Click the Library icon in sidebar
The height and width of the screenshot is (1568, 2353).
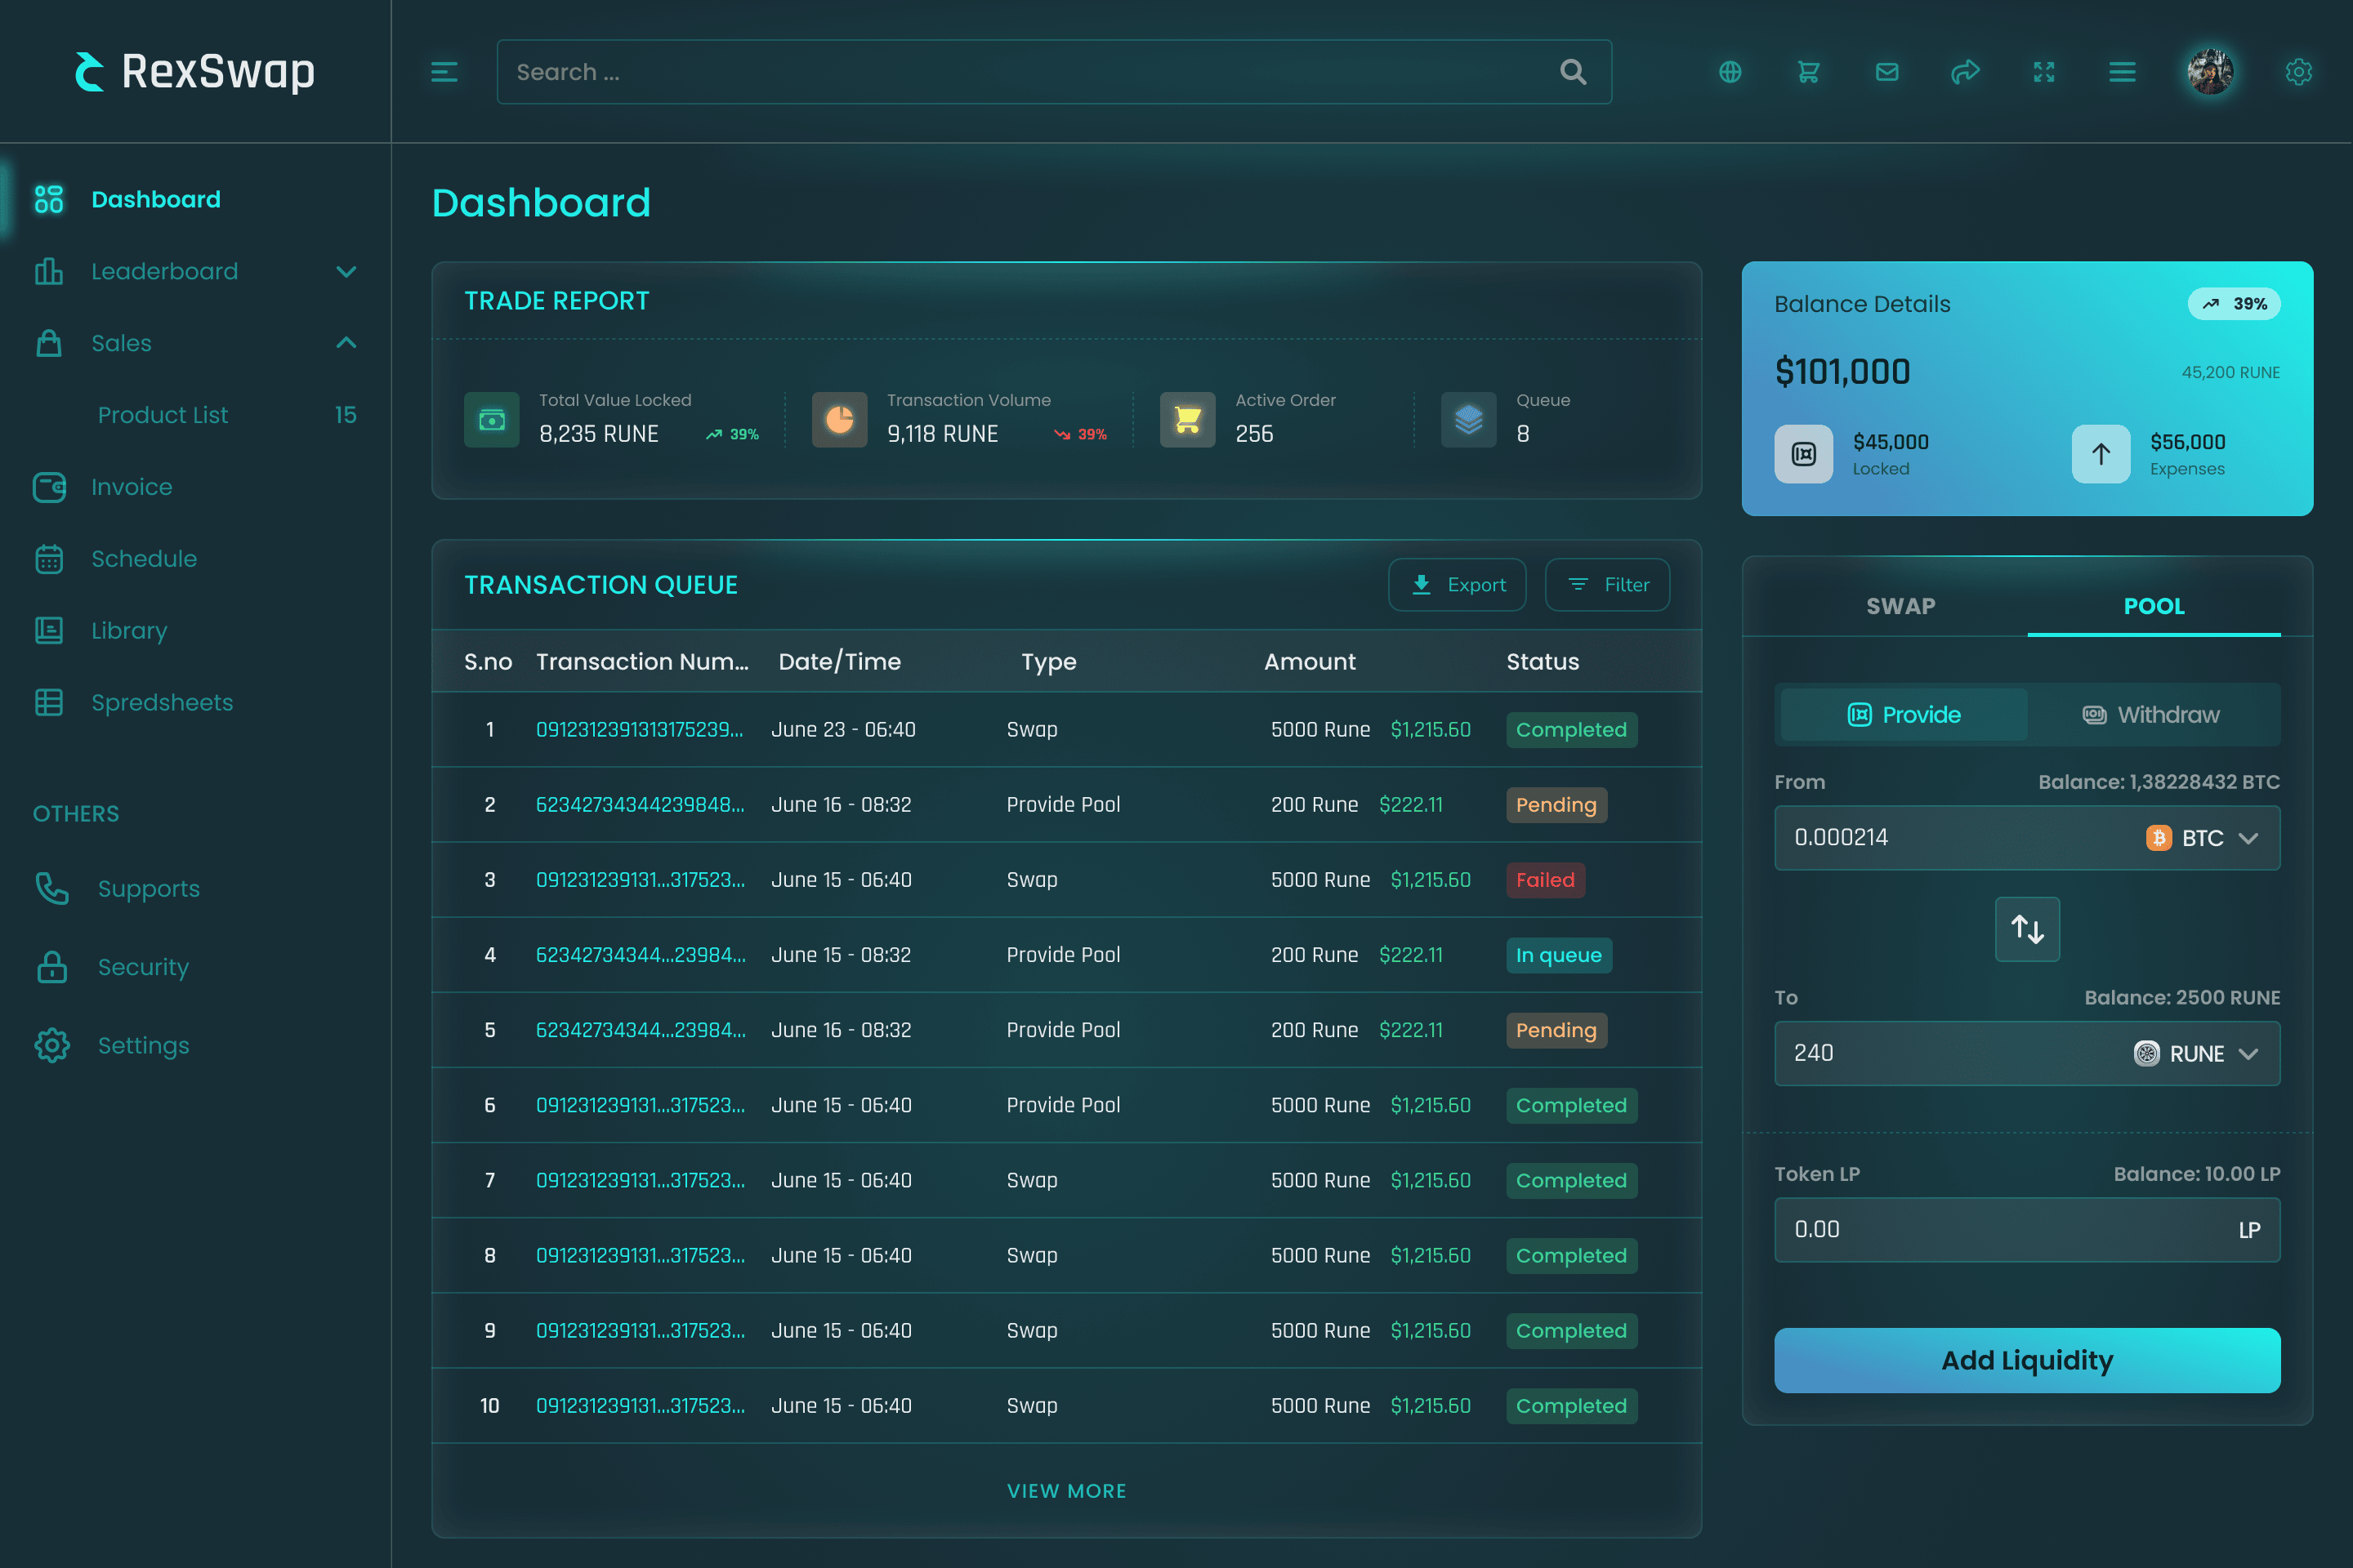point(49,630)
